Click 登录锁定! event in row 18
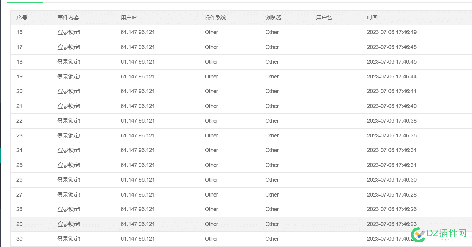This screenshot has width=472, height=247. coord(69,62)
